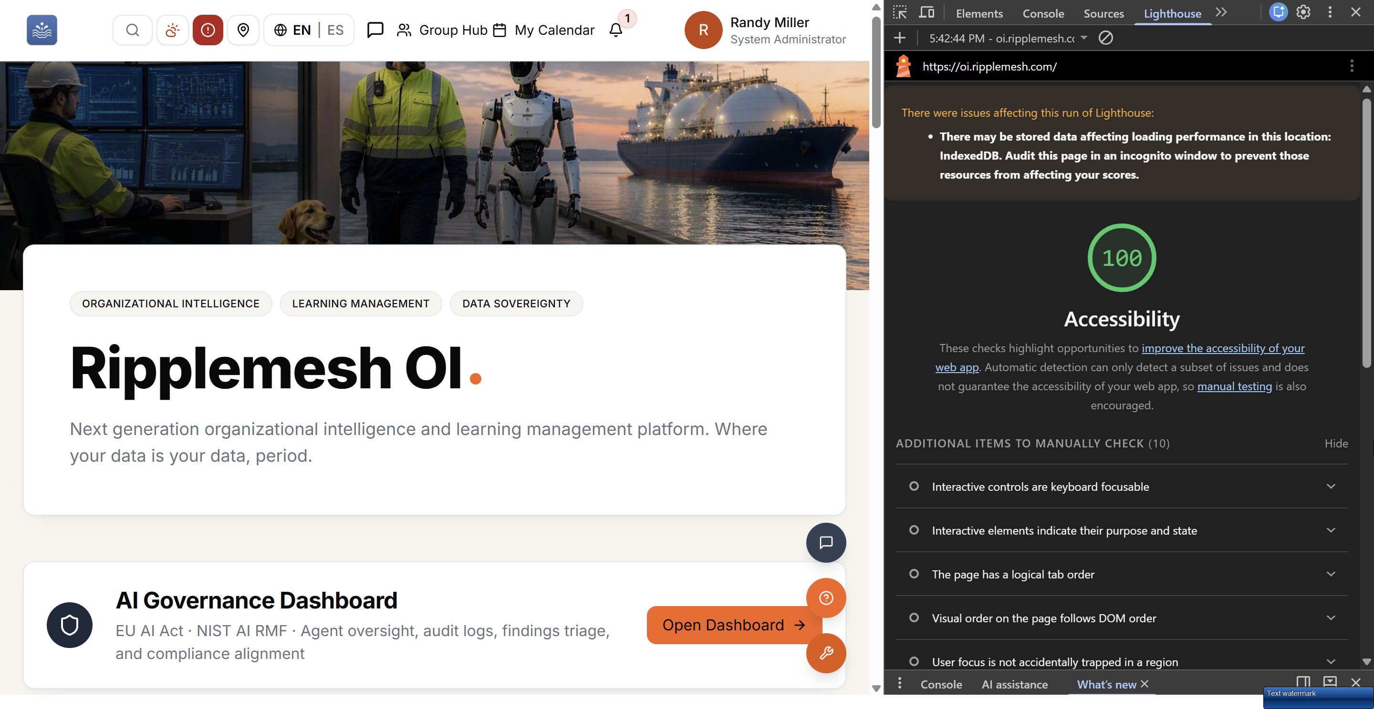The height and width of the screenshot is (709, 1374).
Task: Click the webpage vertical scrollbar thumb
Action: [875, 72]
